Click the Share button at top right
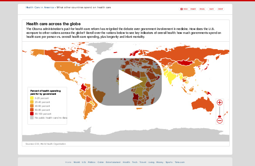The image size is (255, 166). click(193, 9)
